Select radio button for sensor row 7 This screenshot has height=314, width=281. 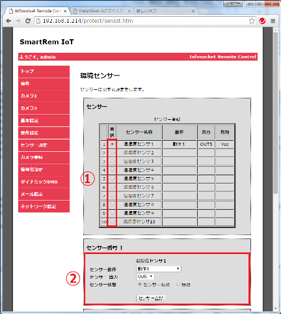point(112,195)
